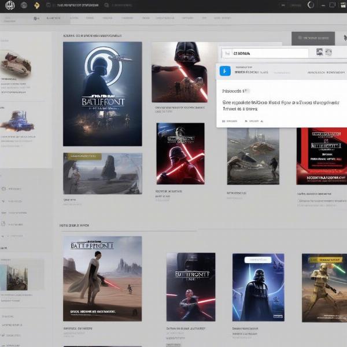Open the misty rock spire landscape thumbnail
Screen dimensions: 347x347
(x=102, y=173)
